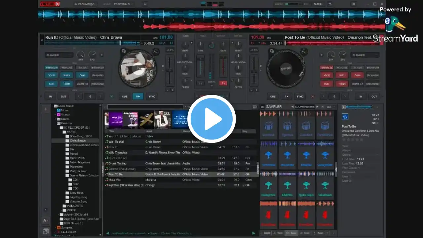Screen dimensions: 423x238
Task: Open the ESSENTIALS layout dropdown
Action: click(x=124, y=4)
